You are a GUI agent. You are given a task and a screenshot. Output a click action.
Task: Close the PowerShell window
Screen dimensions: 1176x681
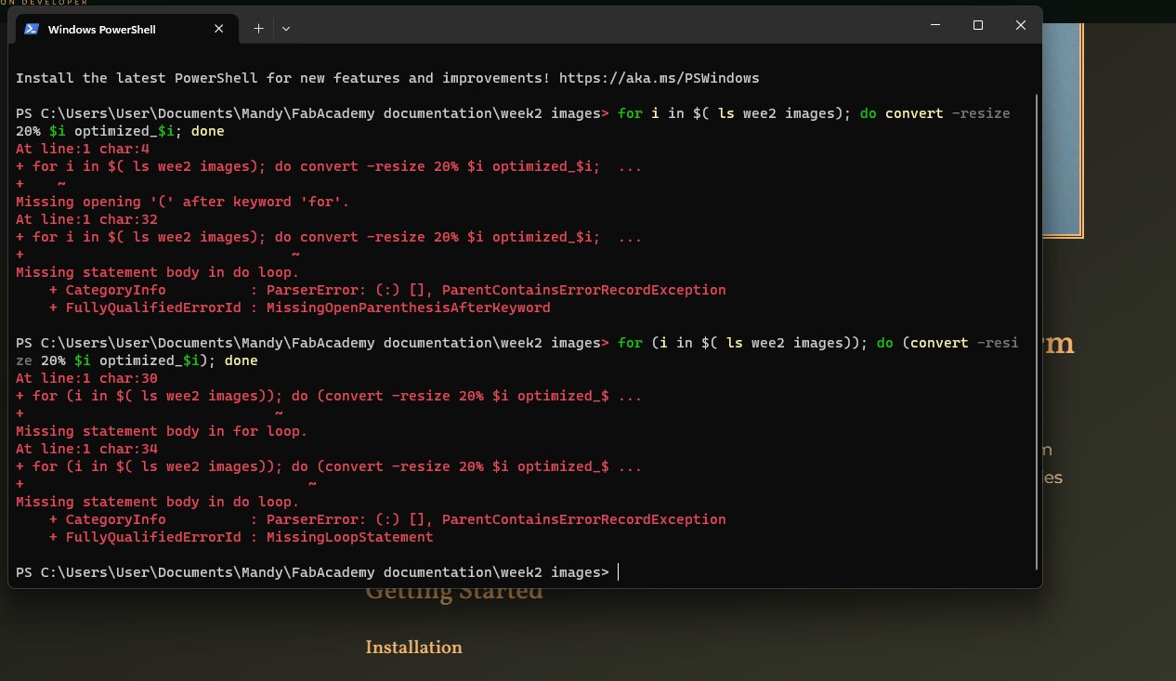pyautogui.click(x=1021, y=26)
